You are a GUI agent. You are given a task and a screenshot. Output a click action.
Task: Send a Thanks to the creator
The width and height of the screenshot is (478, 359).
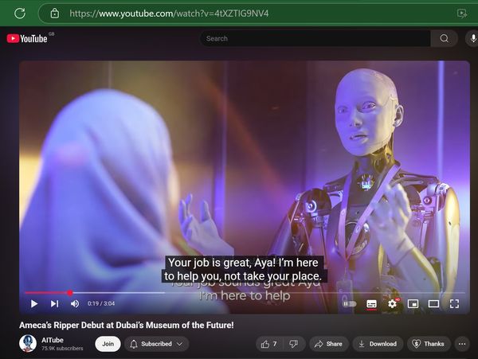[429, 344]
